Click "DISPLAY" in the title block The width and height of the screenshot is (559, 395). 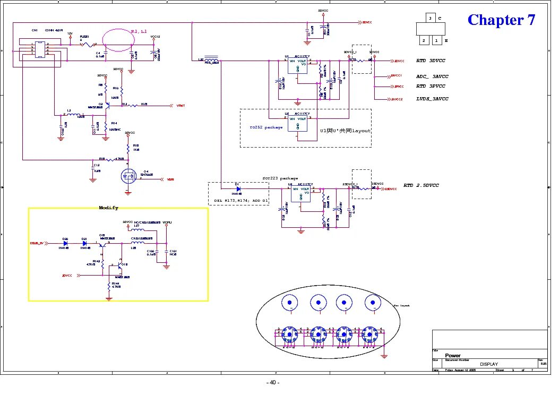click(489, 364)
